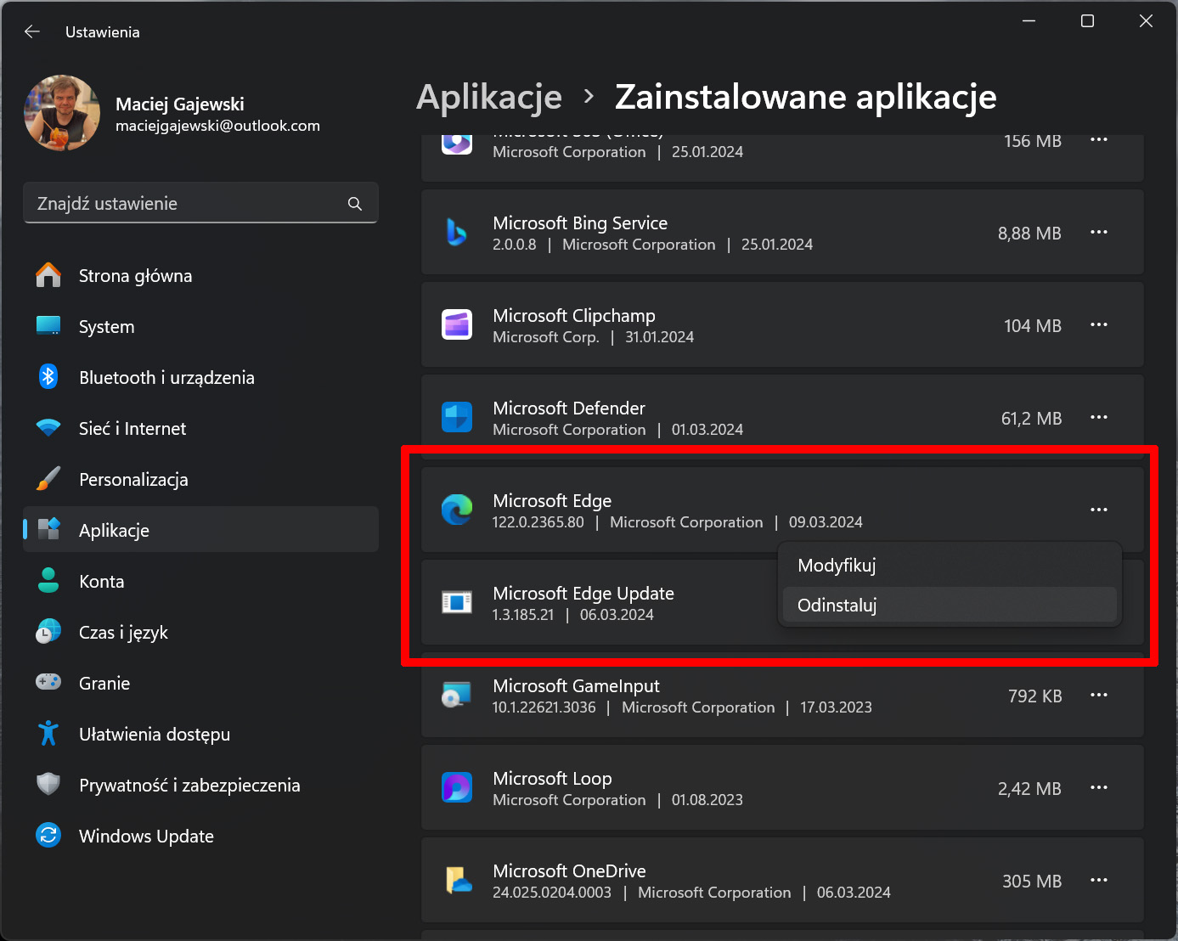
Task: Open the three-dot menu for Microsoft Edge
Action: pyautogui.click(x=1099, y=510)
